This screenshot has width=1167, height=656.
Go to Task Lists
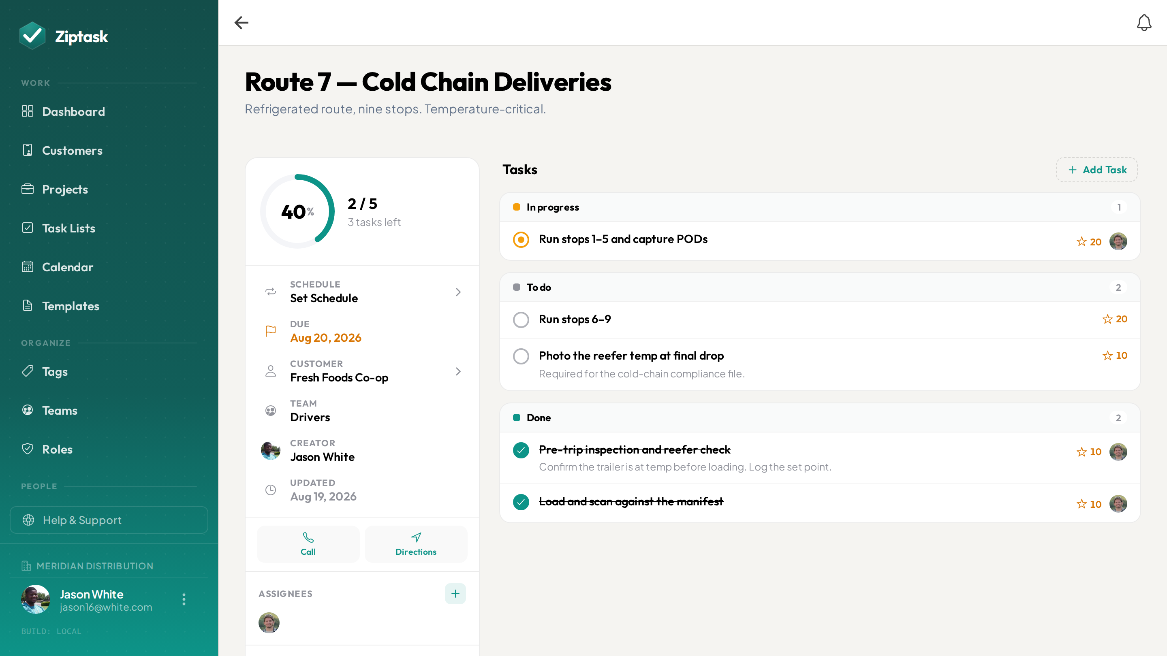[x=109, y=228]
